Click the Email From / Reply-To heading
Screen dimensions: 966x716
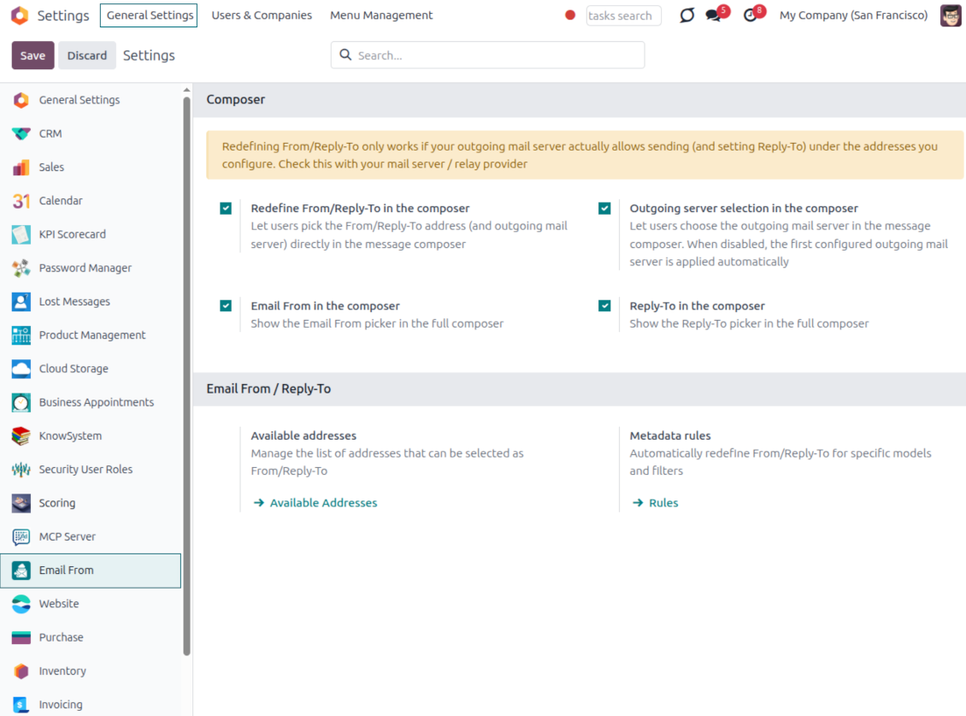coord(268,388)
